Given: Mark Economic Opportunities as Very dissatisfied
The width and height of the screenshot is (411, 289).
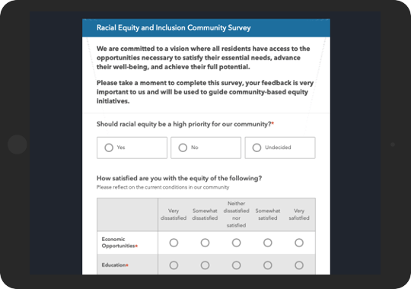Looking at the screenshot, I should (174, 243).
